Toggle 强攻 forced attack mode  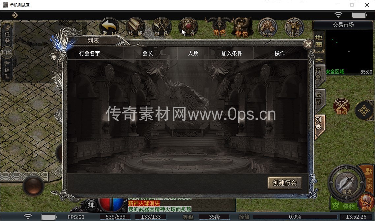(x=366, y=202)
